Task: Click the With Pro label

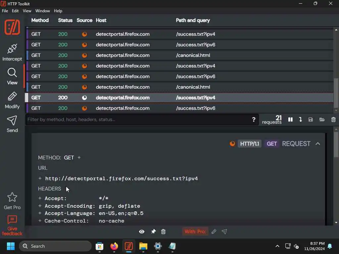Action: coord(195,232)
